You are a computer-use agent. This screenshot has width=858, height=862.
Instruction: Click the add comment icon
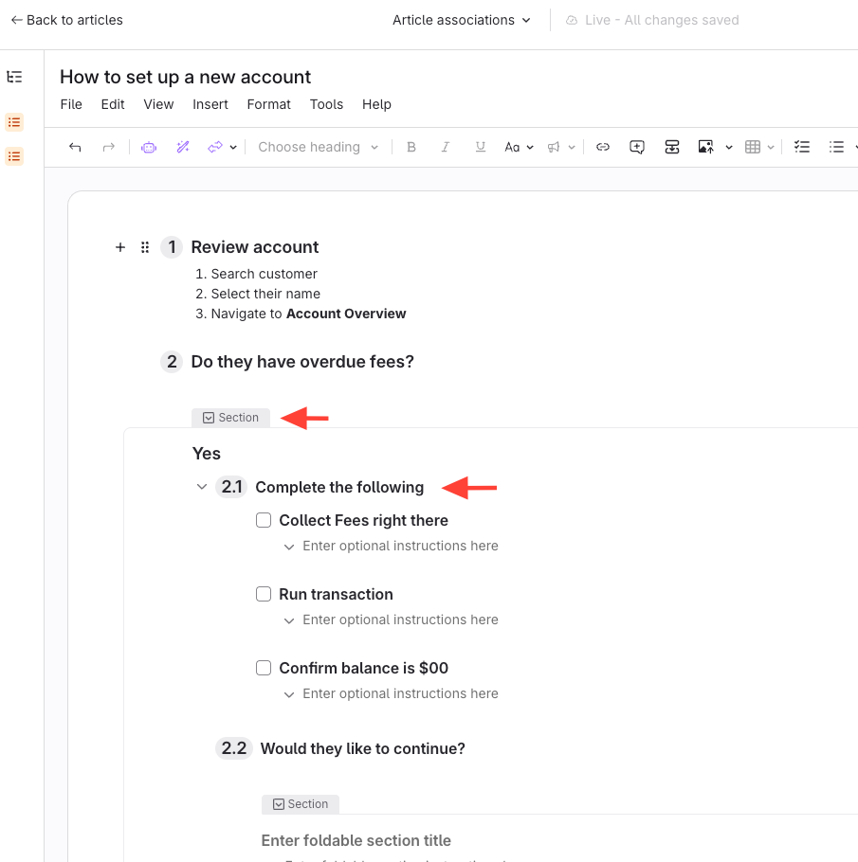click(637, 147)
